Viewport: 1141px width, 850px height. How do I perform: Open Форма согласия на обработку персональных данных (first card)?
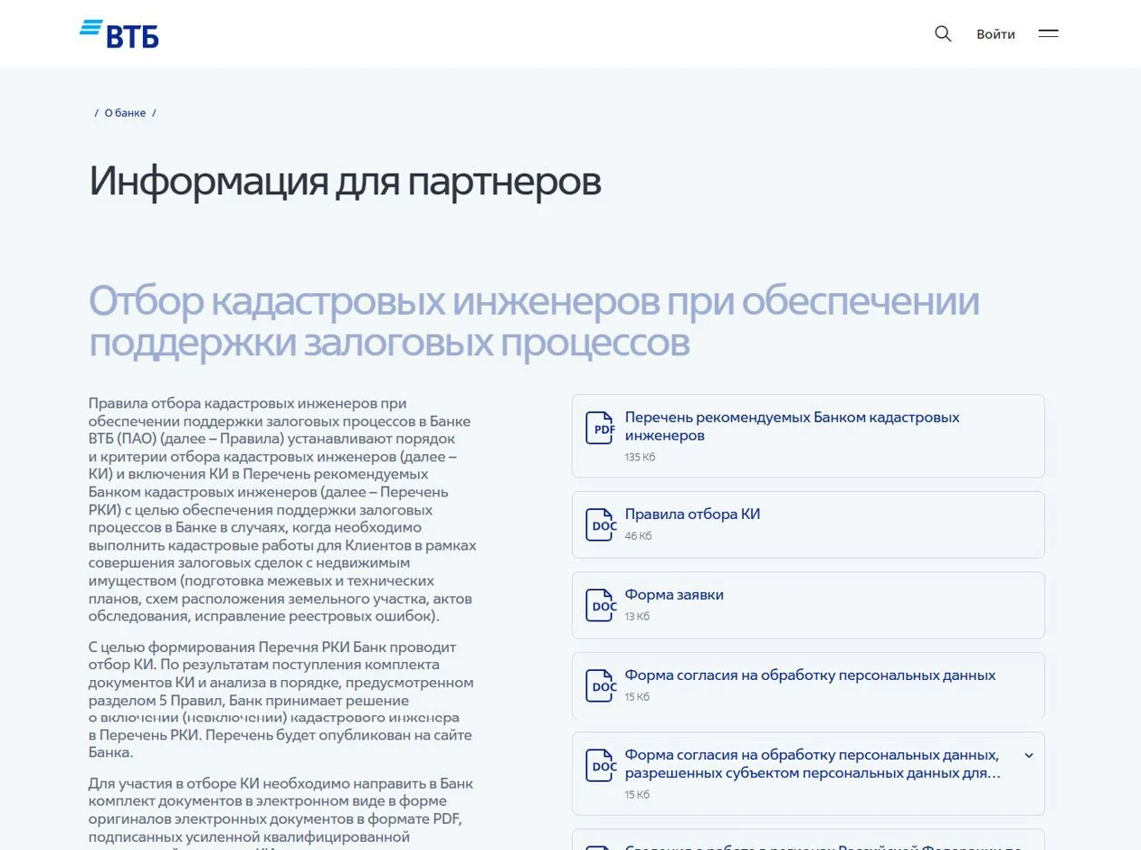[808, 685]
